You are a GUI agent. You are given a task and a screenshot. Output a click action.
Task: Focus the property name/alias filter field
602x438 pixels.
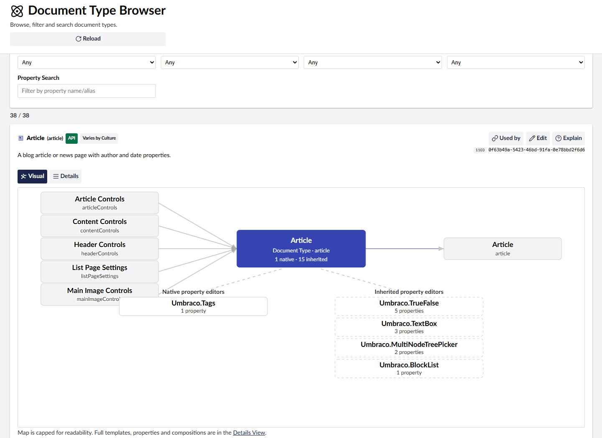[x=86, y=91]
